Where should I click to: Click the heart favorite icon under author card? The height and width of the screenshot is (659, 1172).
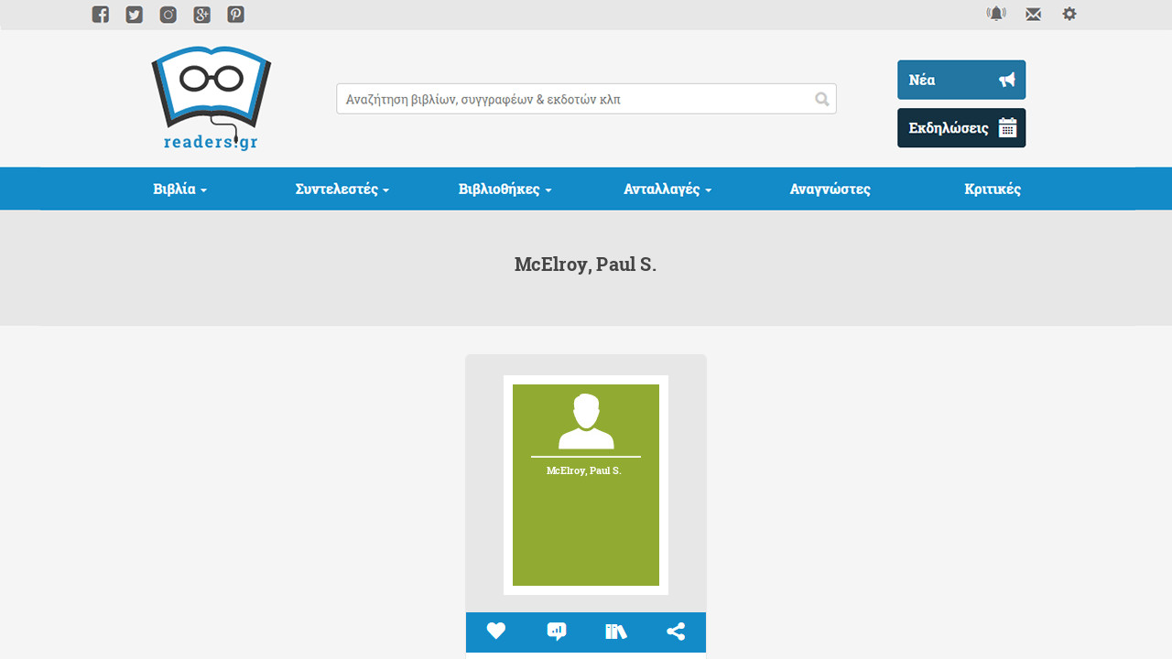pyautogui.click(x=496, y=631)
